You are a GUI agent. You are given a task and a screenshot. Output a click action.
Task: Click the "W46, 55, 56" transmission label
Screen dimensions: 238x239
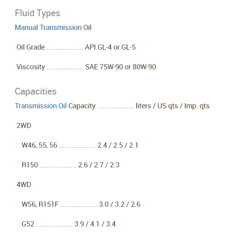pyautogui.click(x=39, y=145)
